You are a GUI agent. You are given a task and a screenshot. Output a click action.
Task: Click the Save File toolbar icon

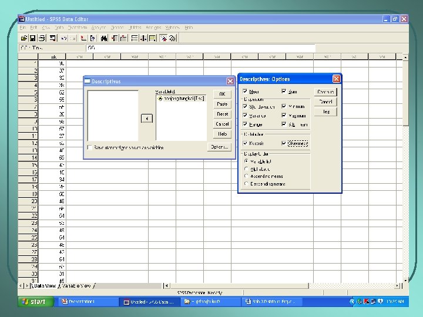pyautogui.click(x=33, y=38)
